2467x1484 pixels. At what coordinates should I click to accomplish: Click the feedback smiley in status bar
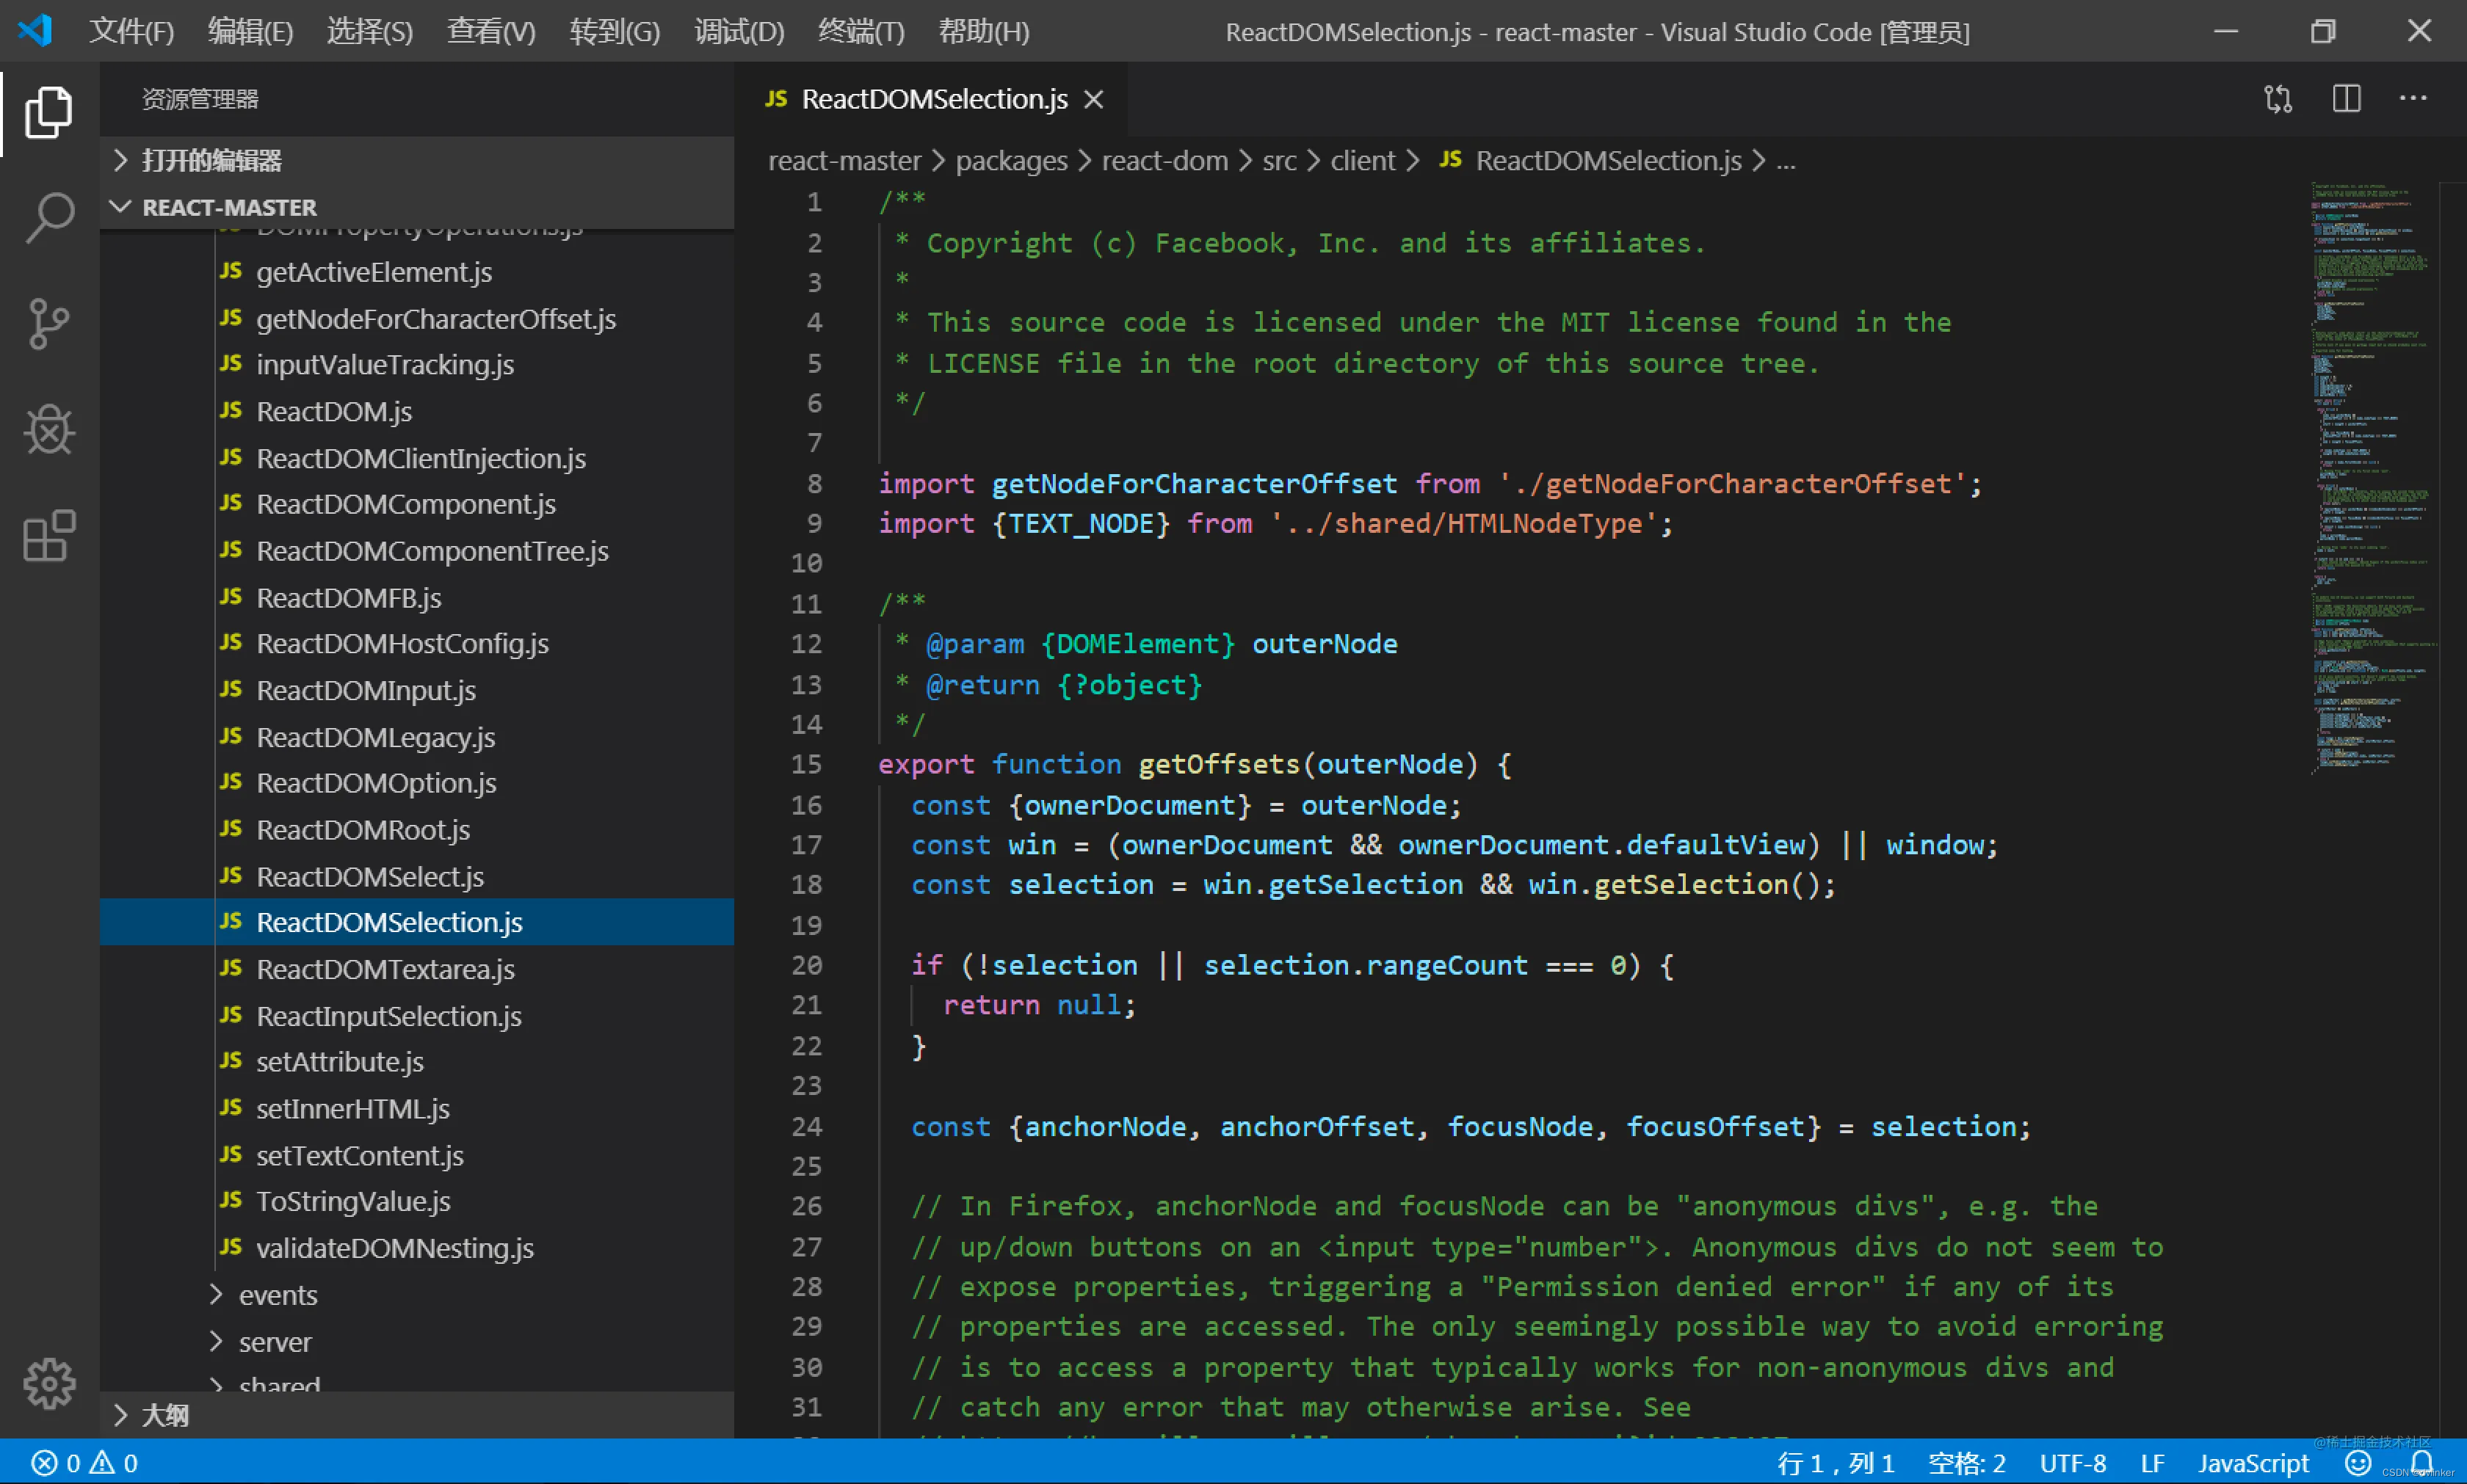click(2358, 1463)
